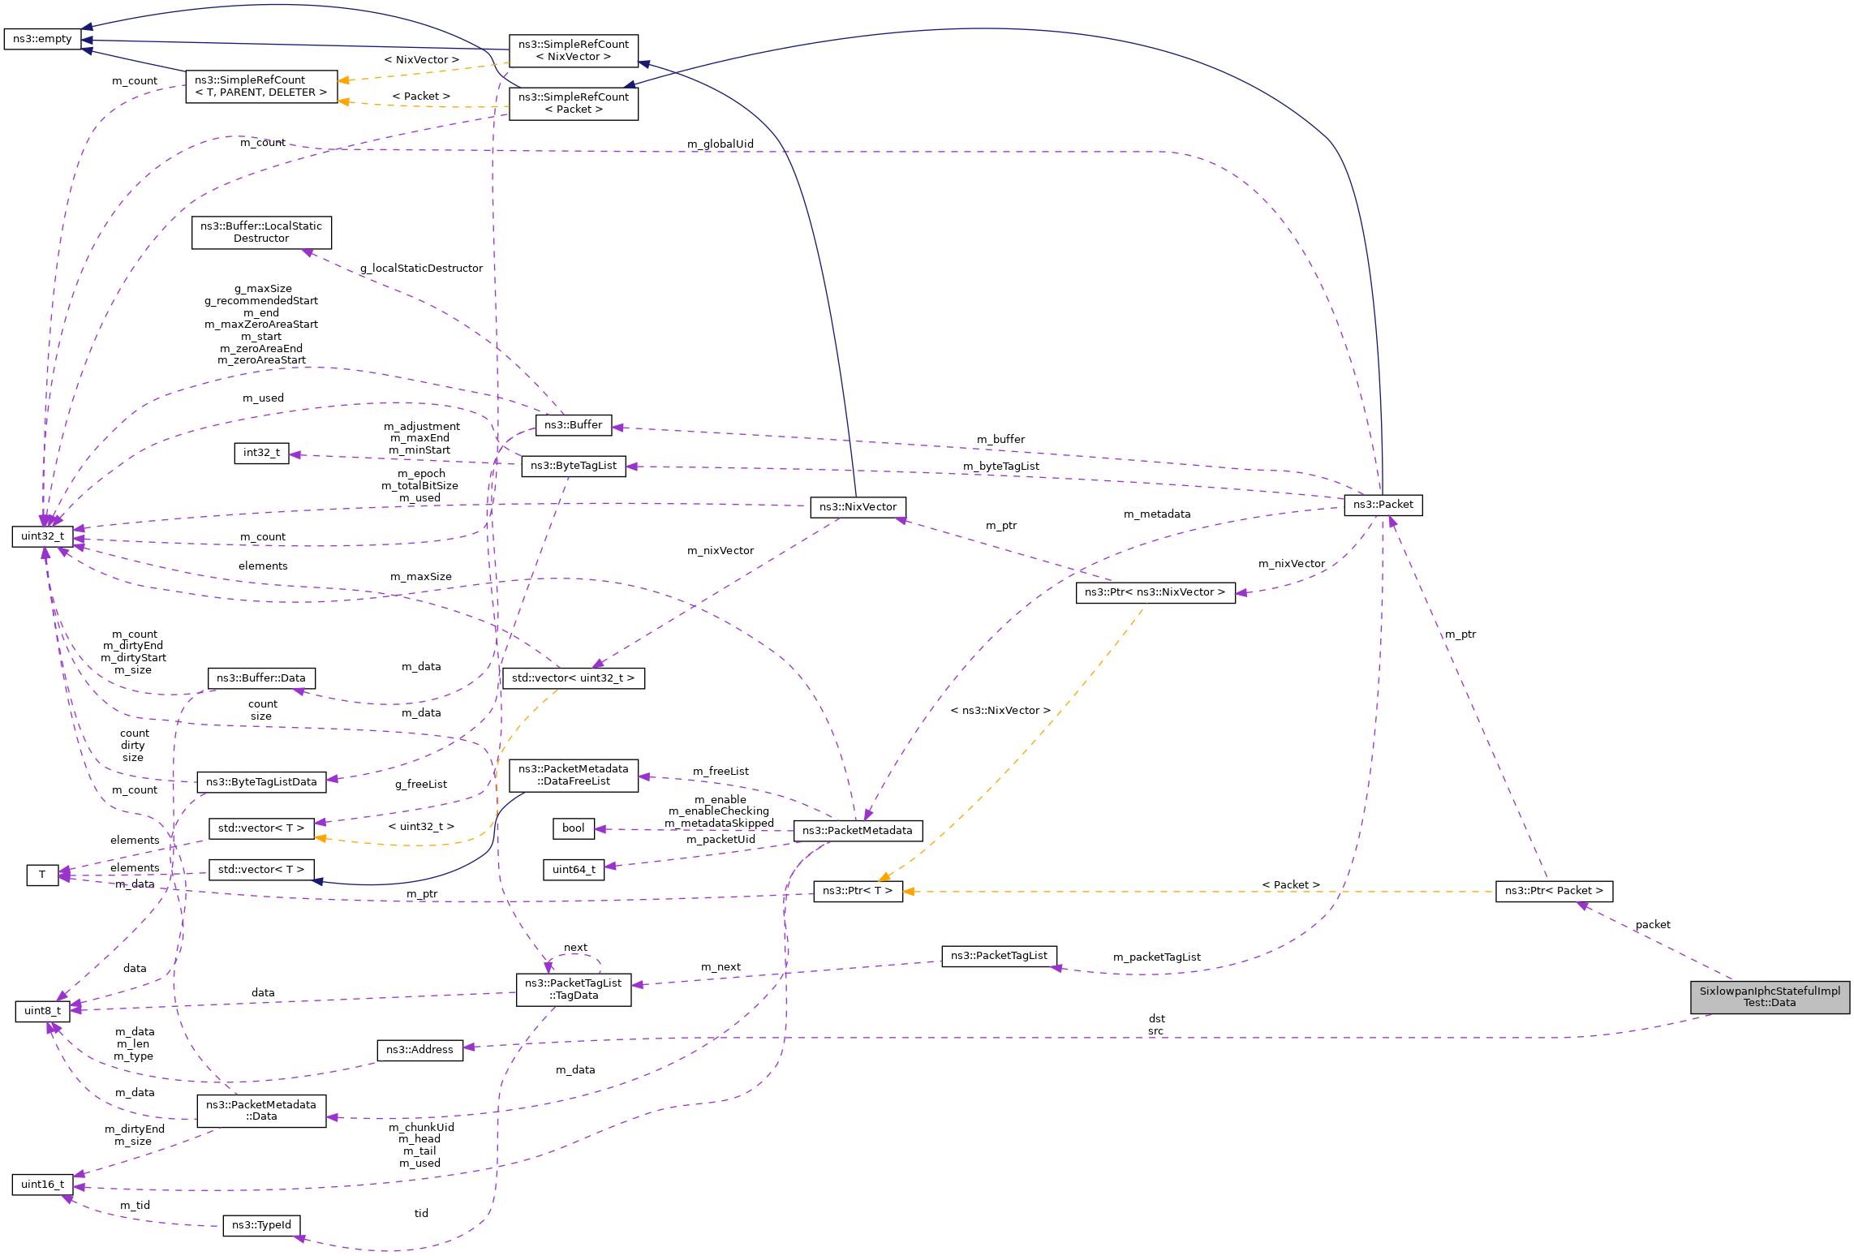Click the < ns3::NixVector > template label
The height and width of the screenshot is (1256, 1854).
(x=1000, y=711)
